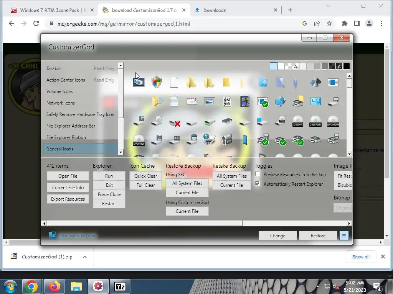Enable Preview Resources from Backup checkbox
The height and width of the screenshot is (294, 393).
(258, 174)
